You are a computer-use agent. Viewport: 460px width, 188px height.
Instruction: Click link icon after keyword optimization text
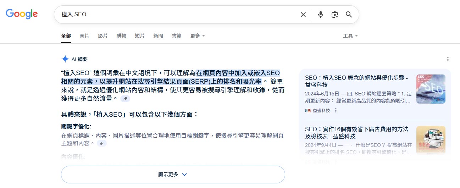click(x=102, y=143)
